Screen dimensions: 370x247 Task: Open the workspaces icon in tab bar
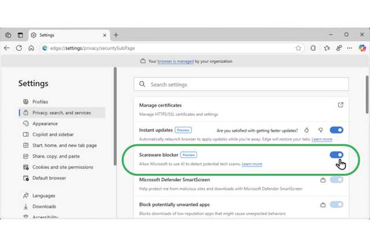point(8,35)
